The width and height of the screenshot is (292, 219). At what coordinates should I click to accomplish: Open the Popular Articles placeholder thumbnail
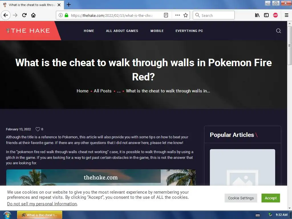tap(242, 167)
